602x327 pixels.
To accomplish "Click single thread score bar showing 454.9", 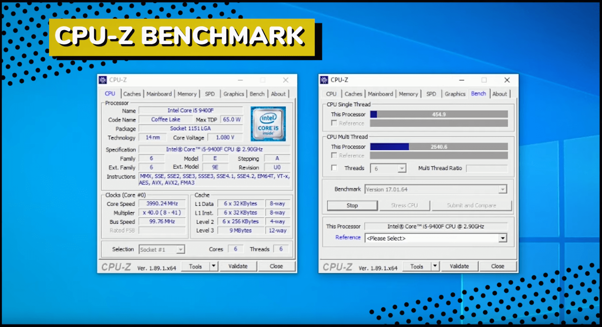I will tap(439, 114).
